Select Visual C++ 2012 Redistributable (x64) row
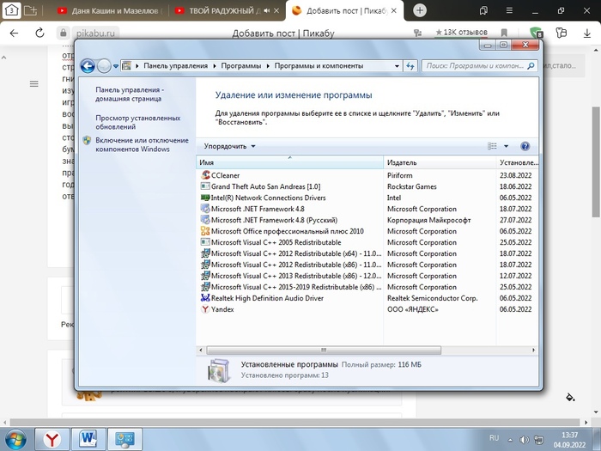This screenshot has width=601, height=451. coord(367,253)
